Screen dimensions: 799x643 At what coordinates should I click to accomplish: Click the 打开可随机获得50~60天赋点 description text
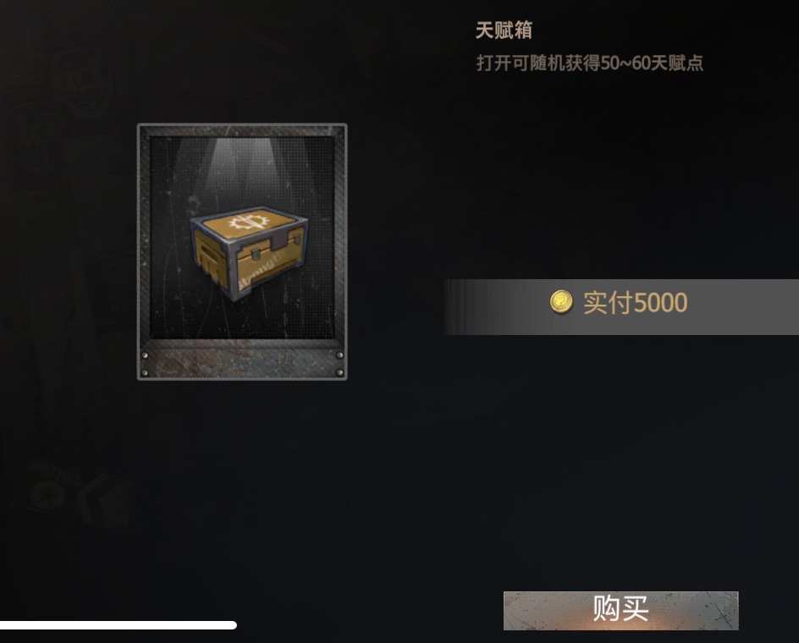(x=590, y=63)
